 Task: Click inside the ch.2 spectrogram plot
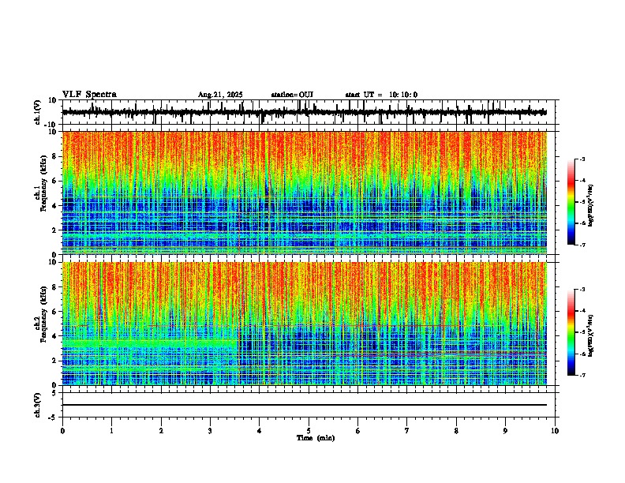305,324
